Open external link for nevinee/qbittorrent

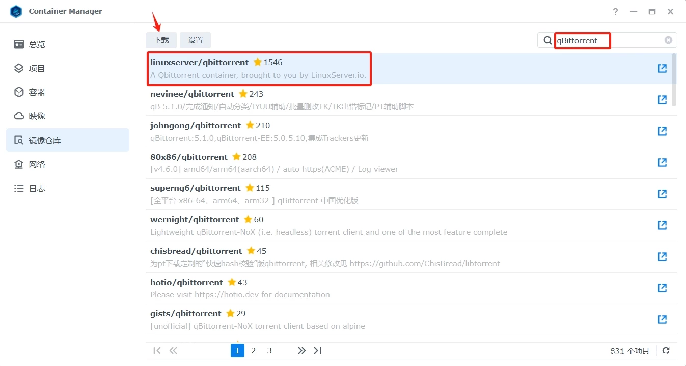(x=662, y=100)
